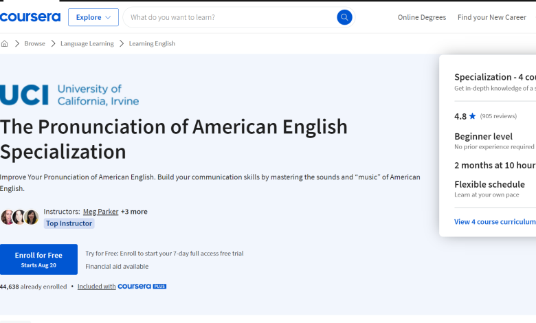Image resolution: width=536 pixels, height=323 pixels.
Task: Click 'Learn at your own pace' text
Action: tap(487, 194)
